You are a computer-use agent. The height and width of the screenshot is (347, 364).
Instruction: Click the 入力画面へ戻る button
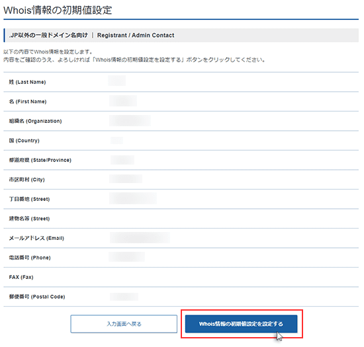click(124, 324)
